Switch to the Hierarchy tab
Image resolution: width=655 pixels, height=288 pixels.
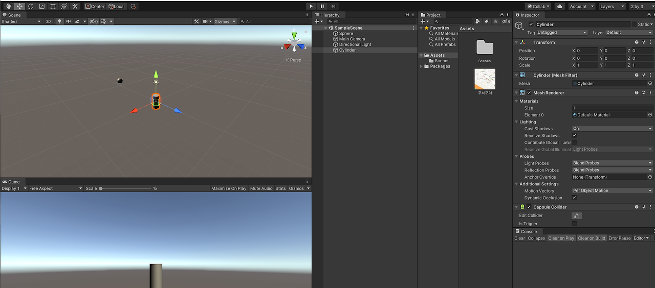pos(327,15)
